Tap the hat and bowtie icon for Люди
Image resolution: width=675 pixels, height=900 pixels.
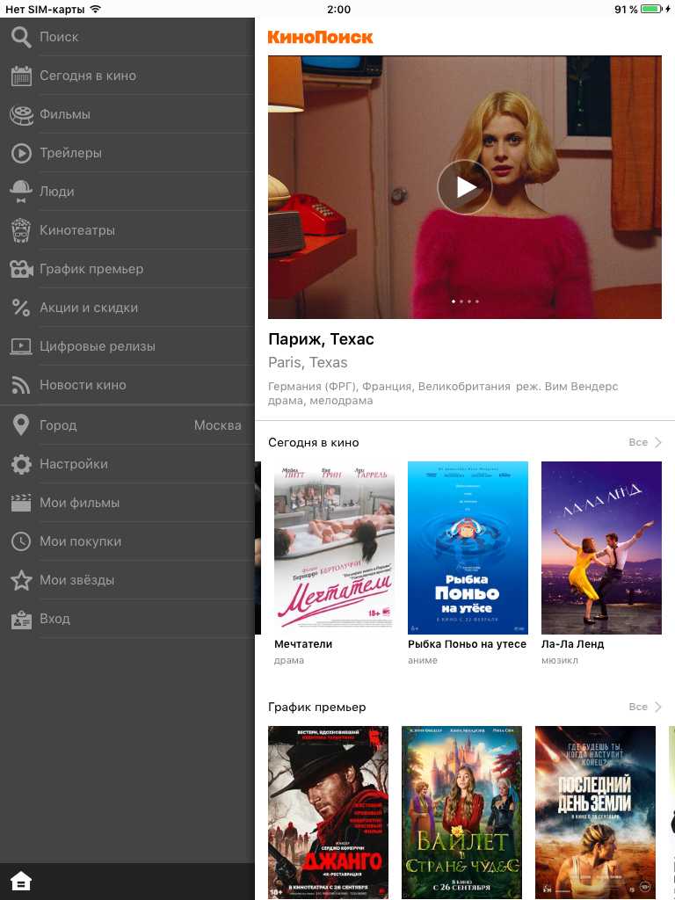(x=21, y=192)
